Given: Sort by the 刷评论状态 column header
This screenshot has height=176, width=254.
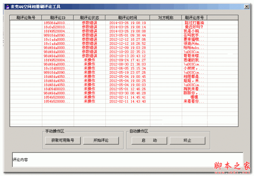Looking at the screenshot, I should [x=89, y=18].
